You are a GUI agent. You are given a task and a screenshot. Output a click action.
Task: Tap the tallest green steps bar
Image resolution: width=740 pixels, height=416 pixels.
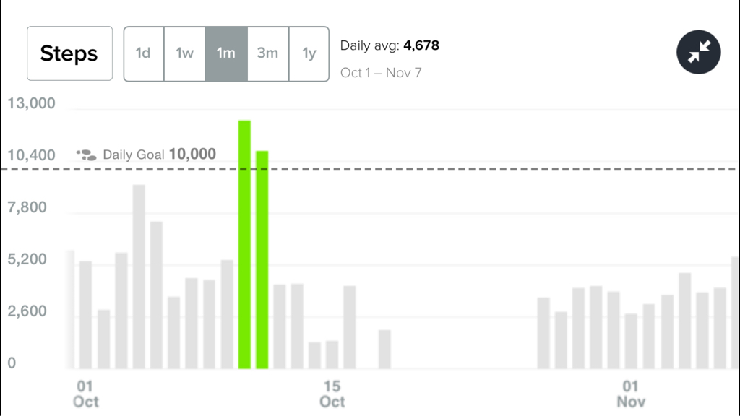coord(244,244)
